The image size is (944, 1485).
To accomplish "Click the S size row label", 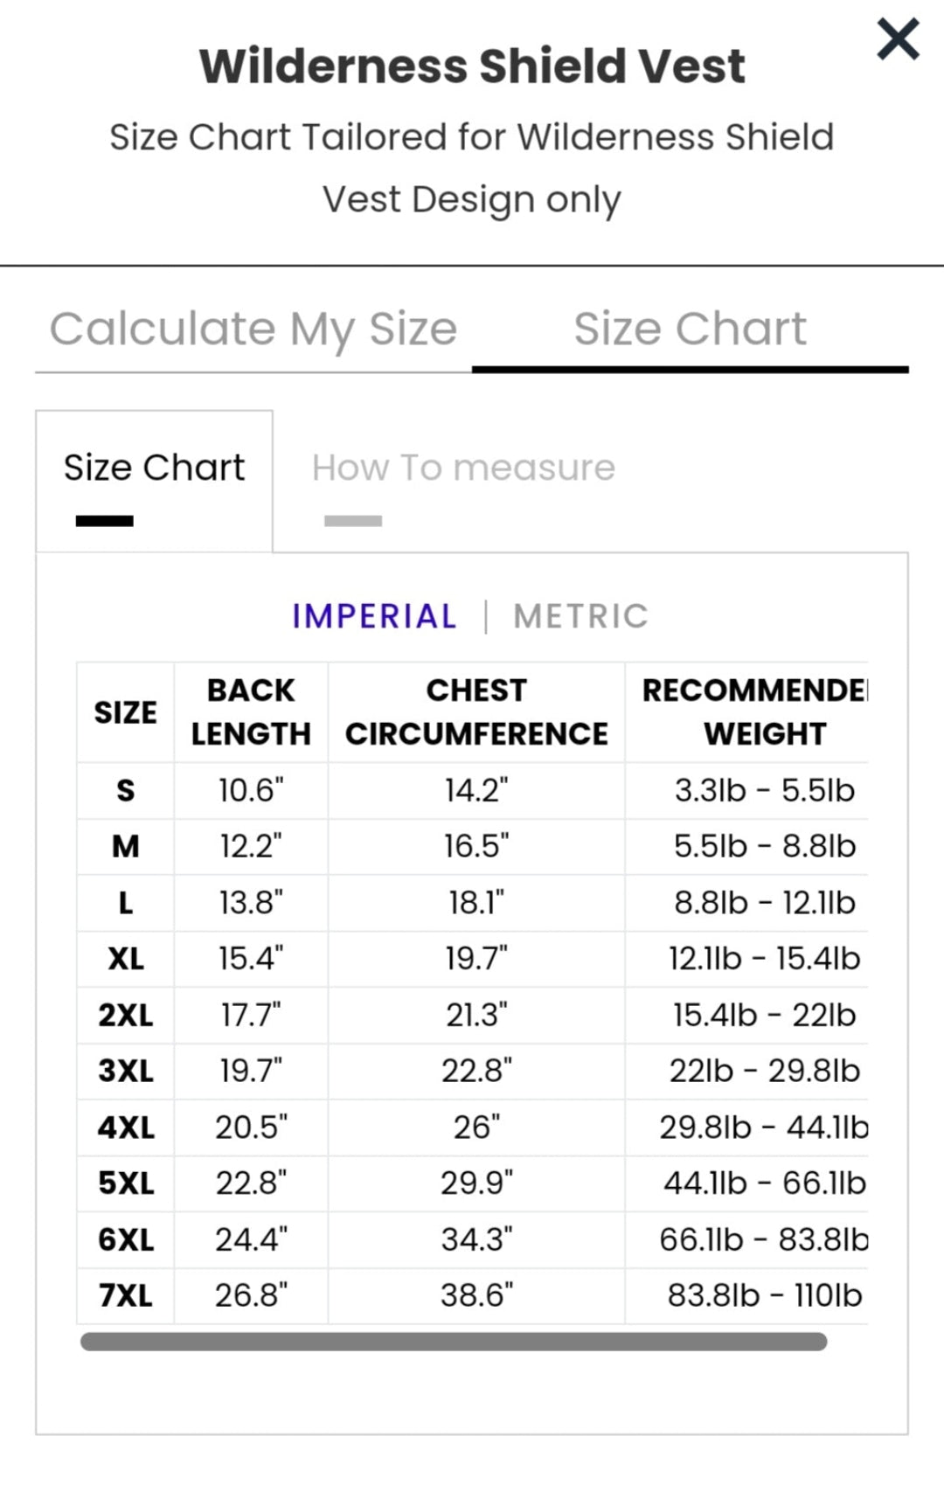I will 125,791.
